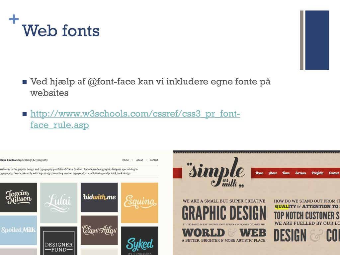Click the 'Claire Coullon' site title
This screenshot has height=255, width=340.
pyautogui.click(x=8, y=160)
